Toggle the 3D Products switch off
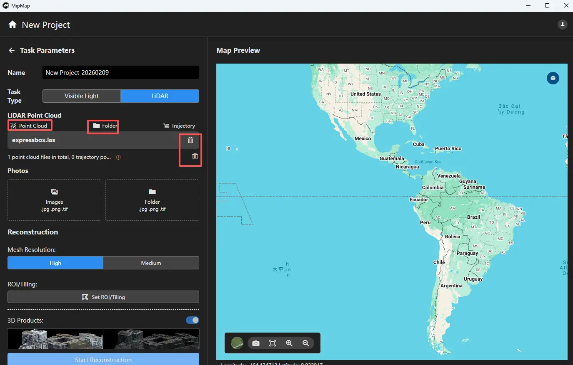The image size is (573, 365). pos(192,320)
